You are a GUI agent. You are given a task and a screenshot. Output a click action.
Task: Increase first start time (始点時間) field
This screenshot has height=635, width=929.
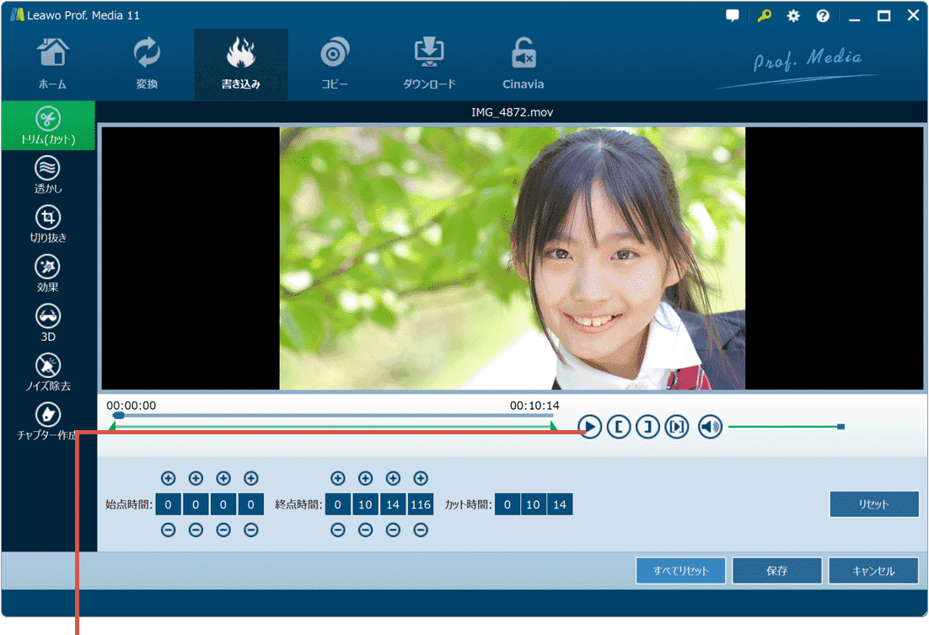pos(168,479)
